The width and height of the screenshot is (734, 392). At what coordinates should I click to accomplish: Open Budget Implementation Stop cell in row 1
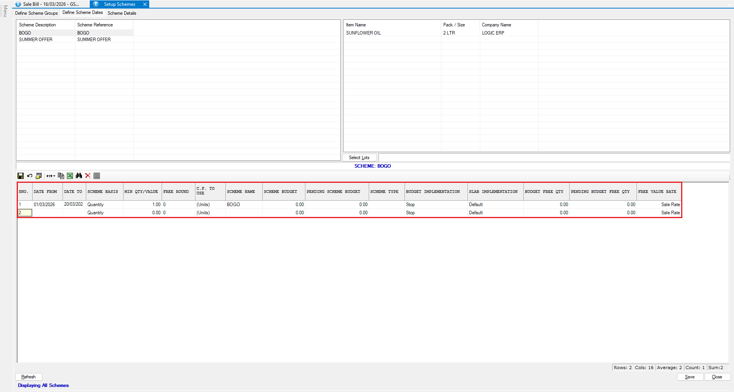[x=435, y=205]
